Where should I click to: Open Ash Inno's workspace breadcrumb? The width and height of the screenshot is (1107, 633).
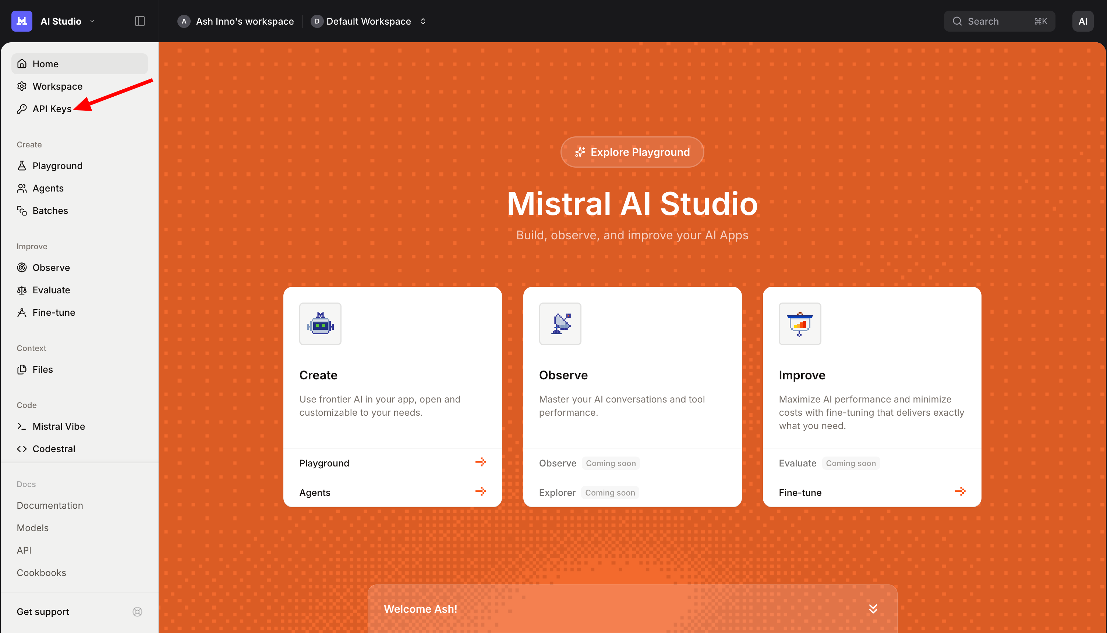pos(244,21)
